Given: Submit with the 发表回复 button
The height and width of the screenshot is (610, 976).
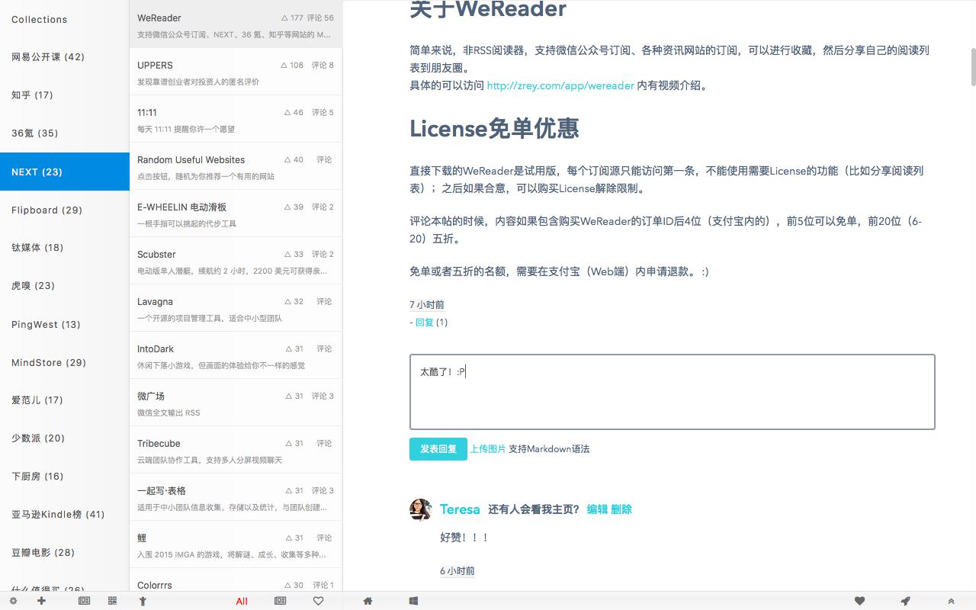Looking at the screenshot, I should click(438, 449).
